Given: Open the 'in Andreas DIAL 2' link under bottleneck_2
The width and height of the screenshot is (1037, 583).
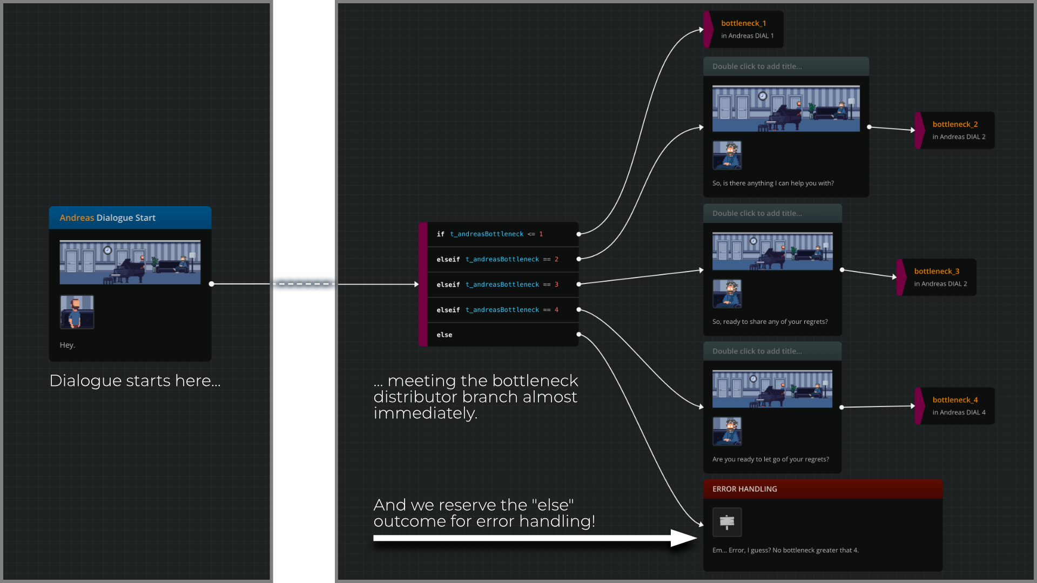Looking at the screenshot, I should coord(959,137).
